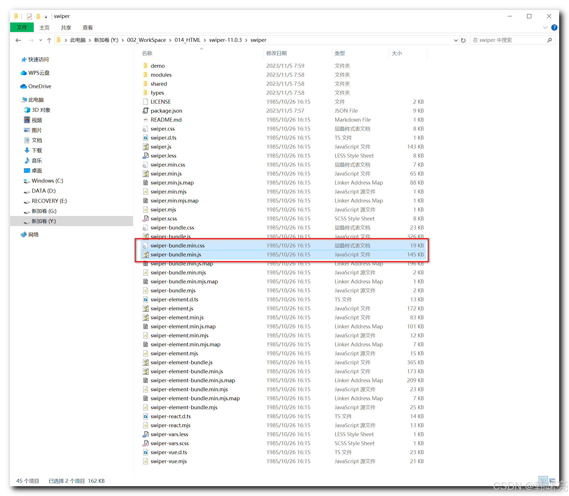Viewport: 569px width, 496px height.
Task: Open the 文件 ribbon tab
Action: [x=22, y=28]
